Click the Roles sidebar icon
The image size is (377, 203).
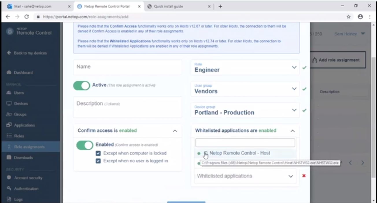coord(9,136)
